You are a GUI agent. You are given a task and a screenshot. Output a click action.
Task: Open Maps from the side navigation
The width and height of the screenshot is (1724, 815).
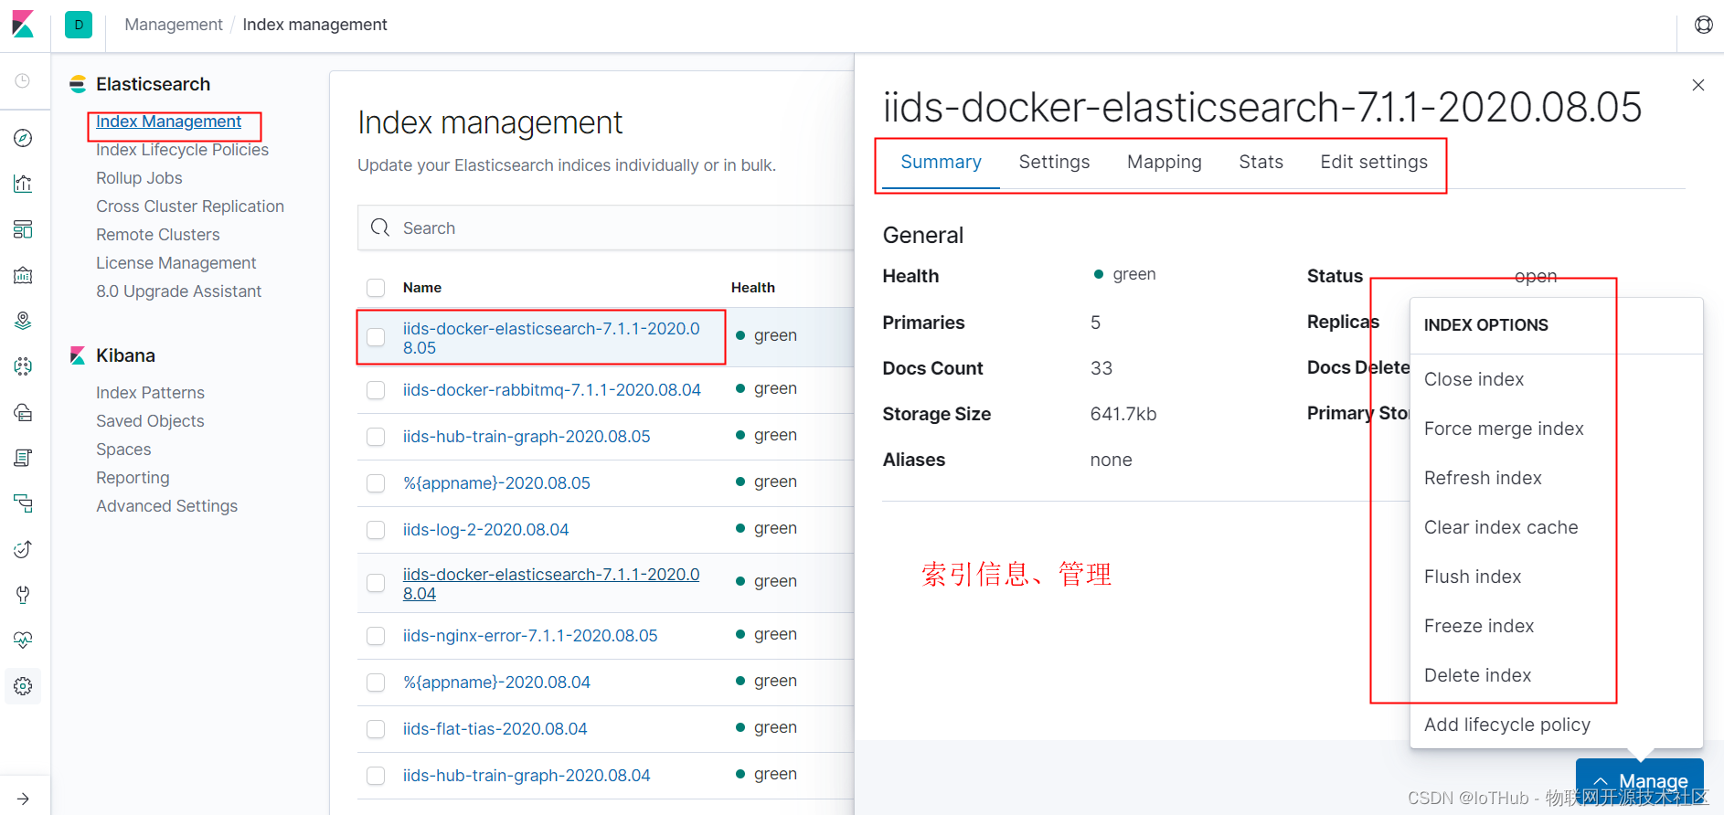tap(23, 321)
